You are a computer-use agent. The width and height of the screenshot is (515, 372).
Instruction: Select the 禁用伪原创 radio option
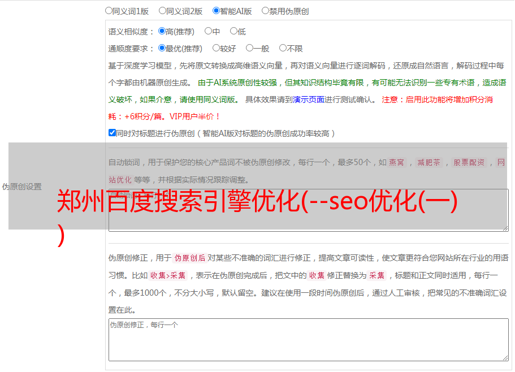[265, 11]
